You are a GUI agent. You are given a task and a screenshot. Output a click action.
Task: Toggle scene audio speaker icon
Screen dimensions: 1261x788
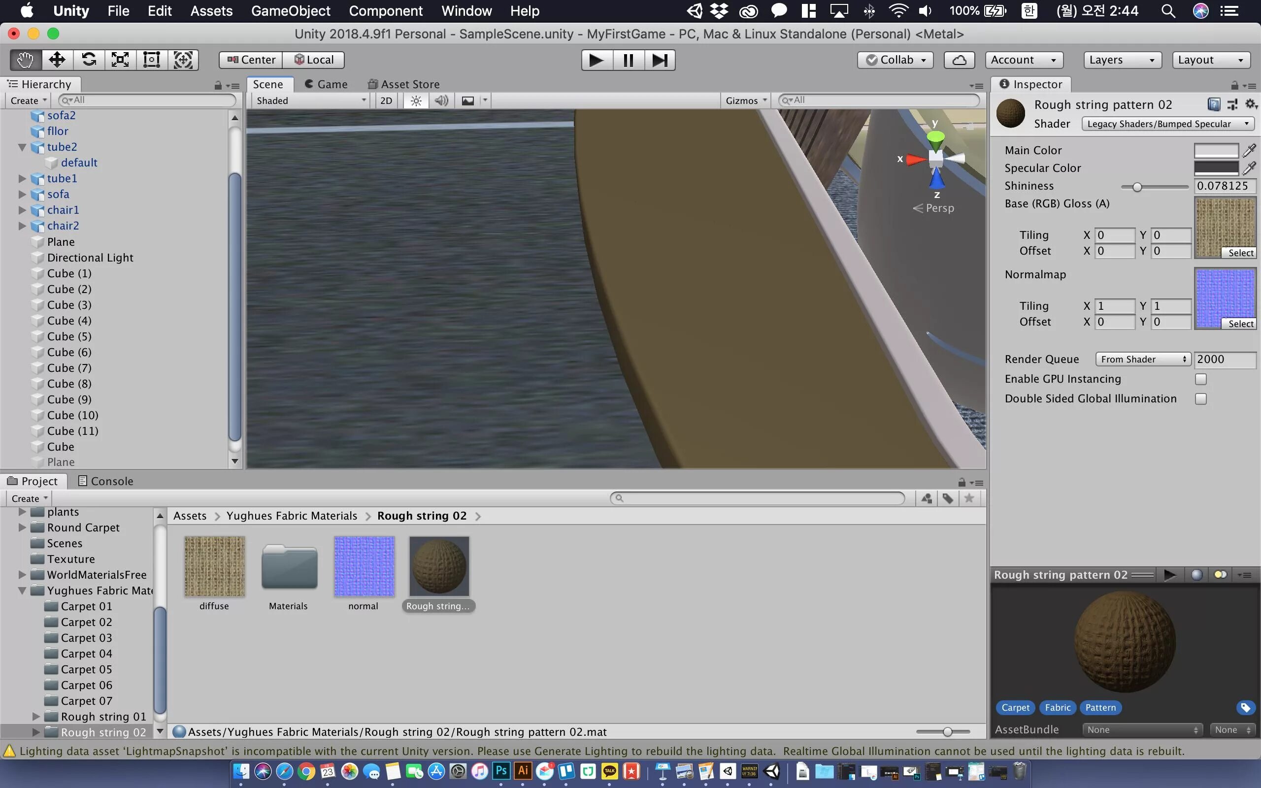click(x=441, y=100)
